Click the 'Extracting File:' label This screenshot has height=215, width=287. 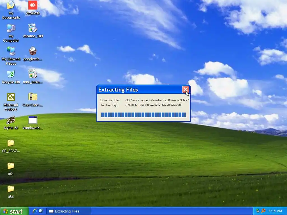click(110, 100)
